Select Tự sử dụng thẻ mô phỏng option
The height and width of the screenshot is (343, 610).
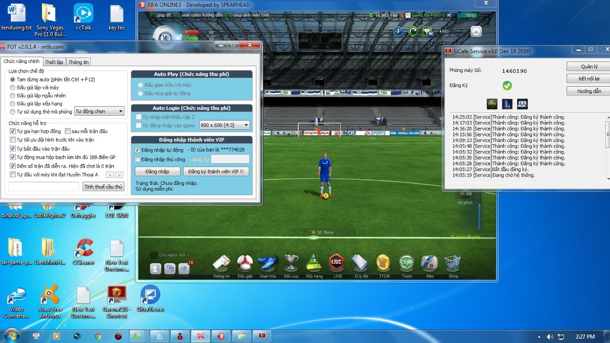(12, 111)
